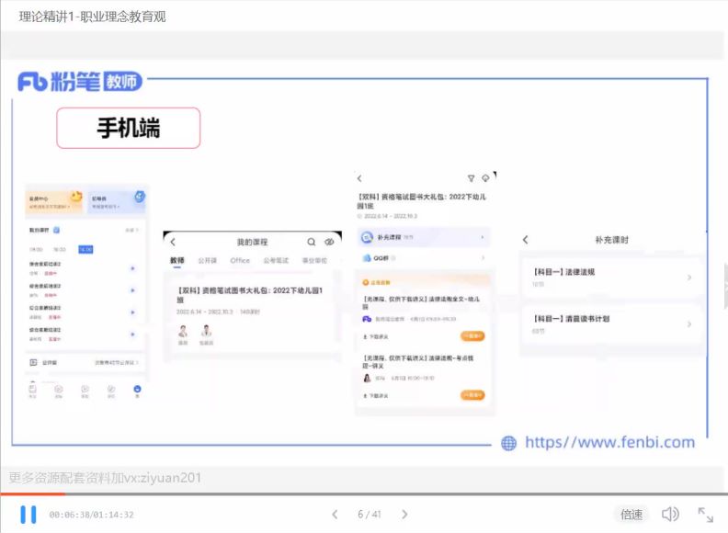Click the 00:06:38/01:14:32 time readout

tap(92, 515)
